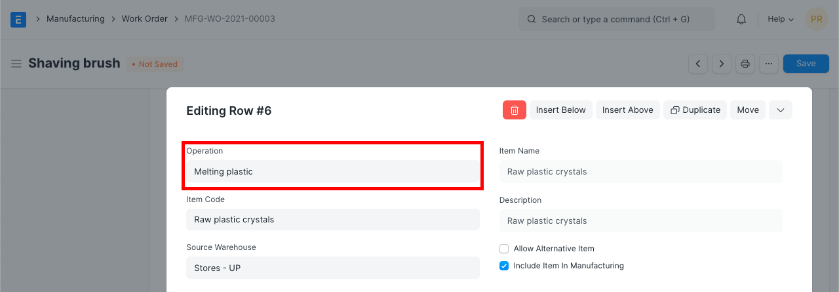Open the PR user avatar menu
The width and height of the screenshot is (839, 292).
(817, 19)
